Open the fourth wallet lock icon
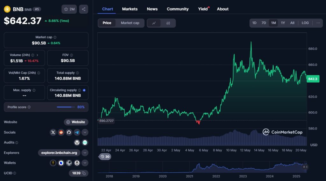Viewport: 326px width, 181px height. (x=77, y=163)
